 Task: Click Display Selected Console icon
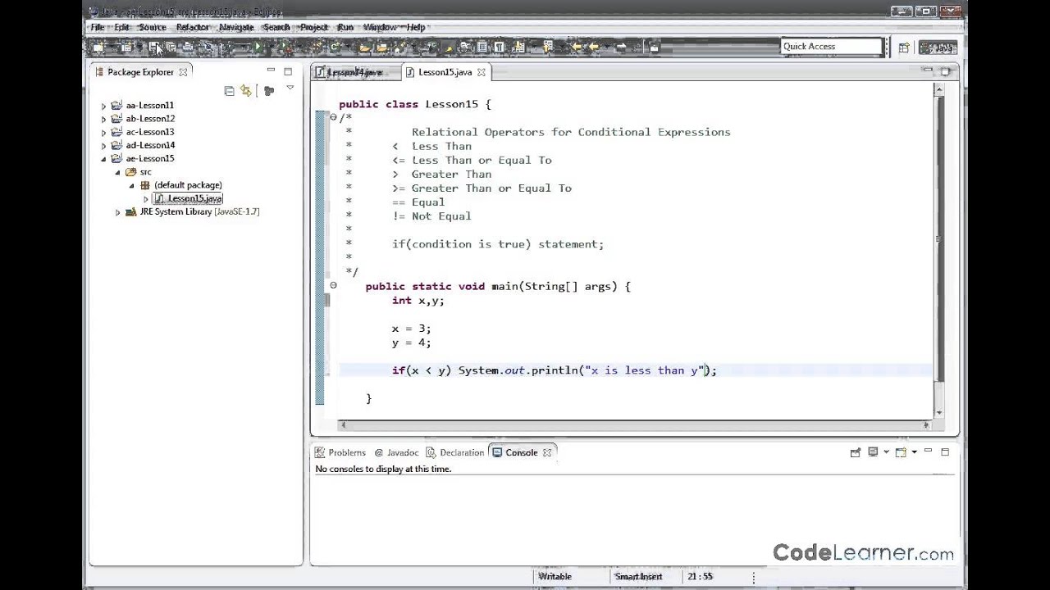coord(873,452)
